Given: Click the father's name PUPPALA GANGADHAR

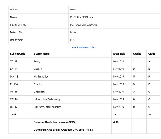Looking at the screenshot, I should tap(83, 25).
